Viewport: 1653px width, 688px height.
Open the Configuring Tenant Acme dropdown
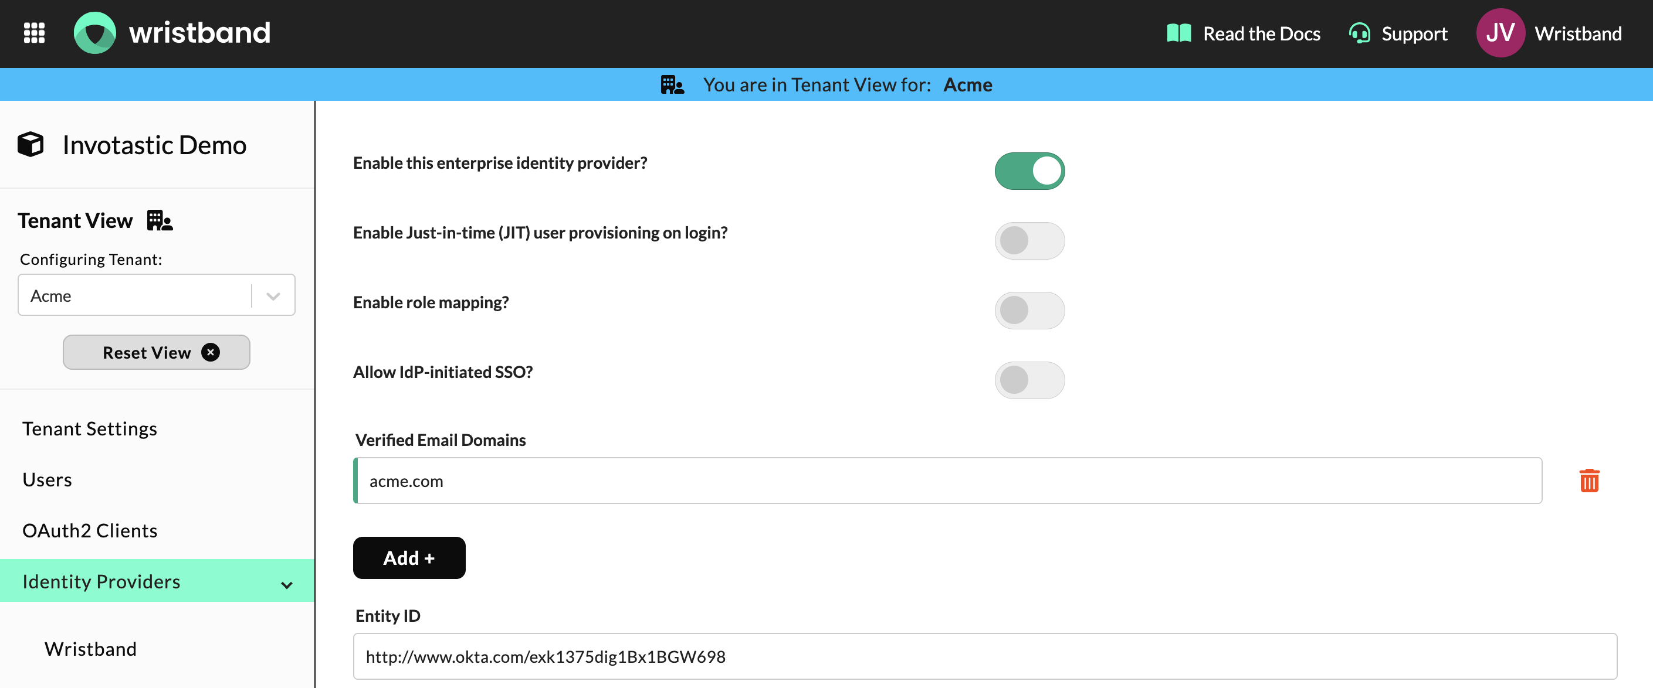(x=157, y=295)
